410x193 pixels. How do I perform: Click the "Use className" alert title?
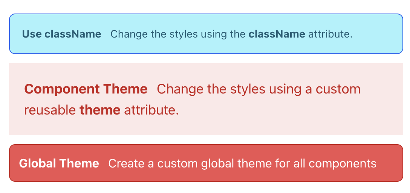[x=61, y=34]
